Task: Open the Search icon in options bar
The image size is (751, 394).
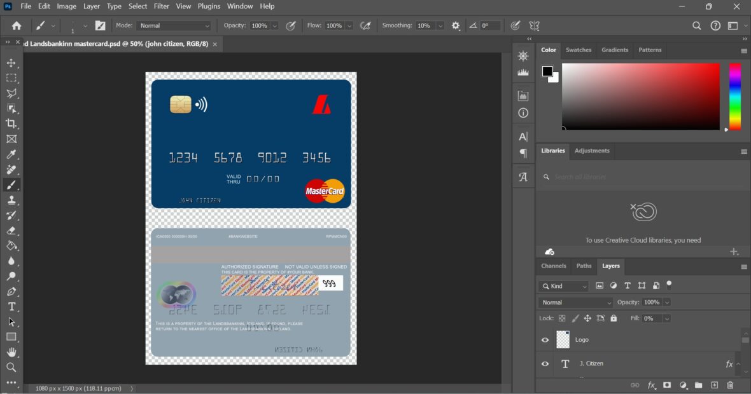Action: (x=696, y=26)
